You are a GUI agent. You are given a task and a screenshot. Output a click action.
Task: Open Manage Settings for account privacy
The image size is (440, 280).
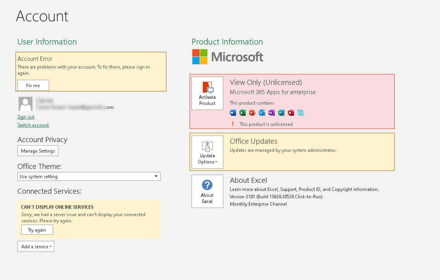click(38, 151)
